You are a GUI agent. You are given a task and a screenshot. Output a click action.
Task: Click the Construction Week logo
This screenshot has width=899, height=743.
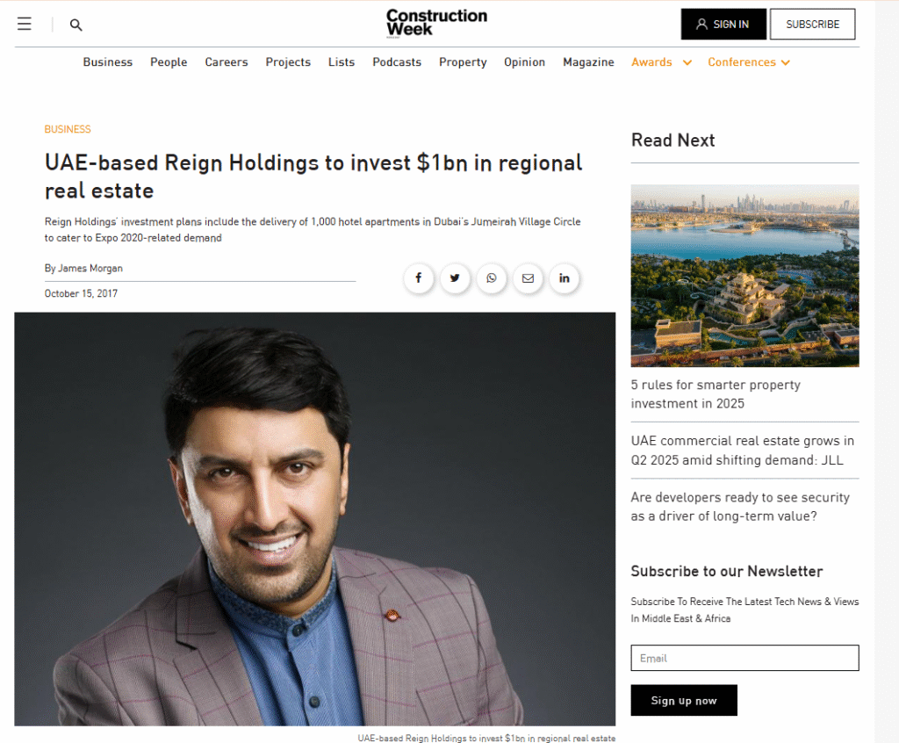coord(436,23)
